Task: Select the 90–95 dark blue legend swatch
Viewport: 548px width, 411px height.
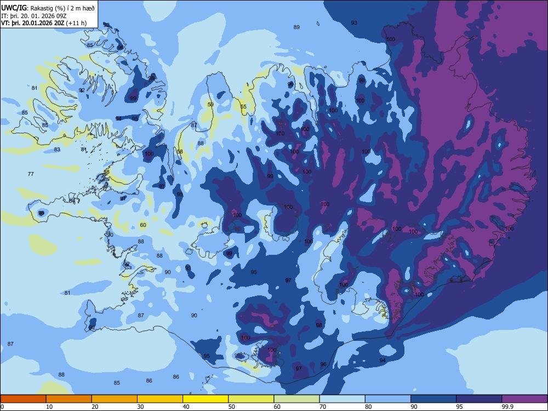Action: click(433, 399)
